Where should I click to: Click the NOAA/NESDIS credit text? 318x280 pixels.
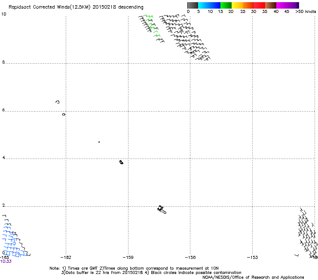pos(253,277)
